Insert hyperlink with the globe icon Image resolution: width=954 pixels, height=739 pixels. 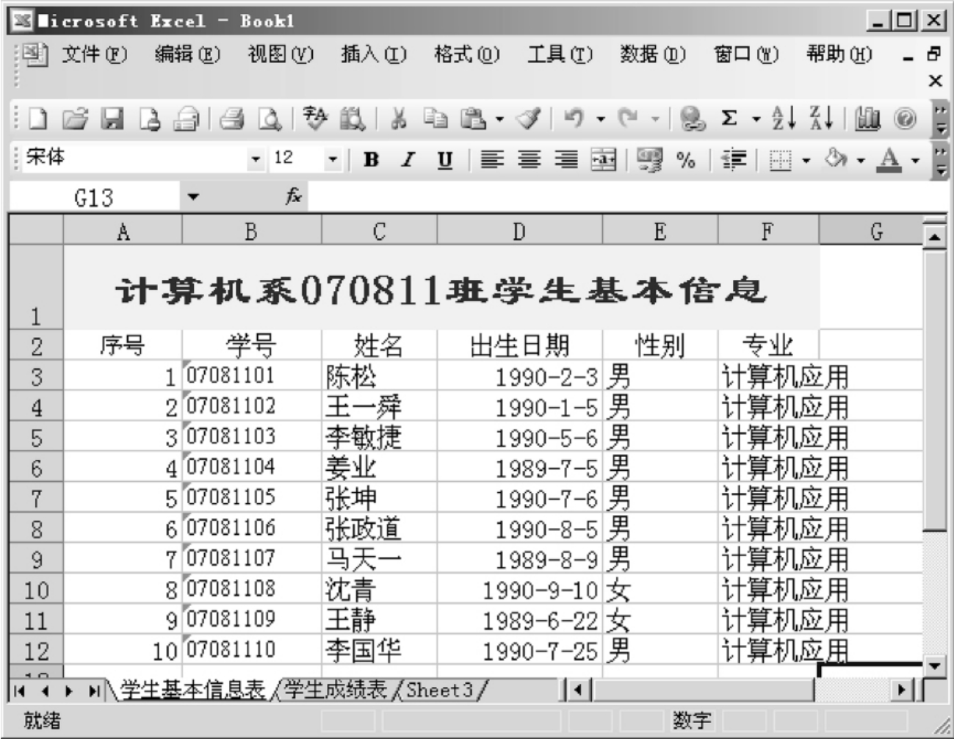coord(692,118)
